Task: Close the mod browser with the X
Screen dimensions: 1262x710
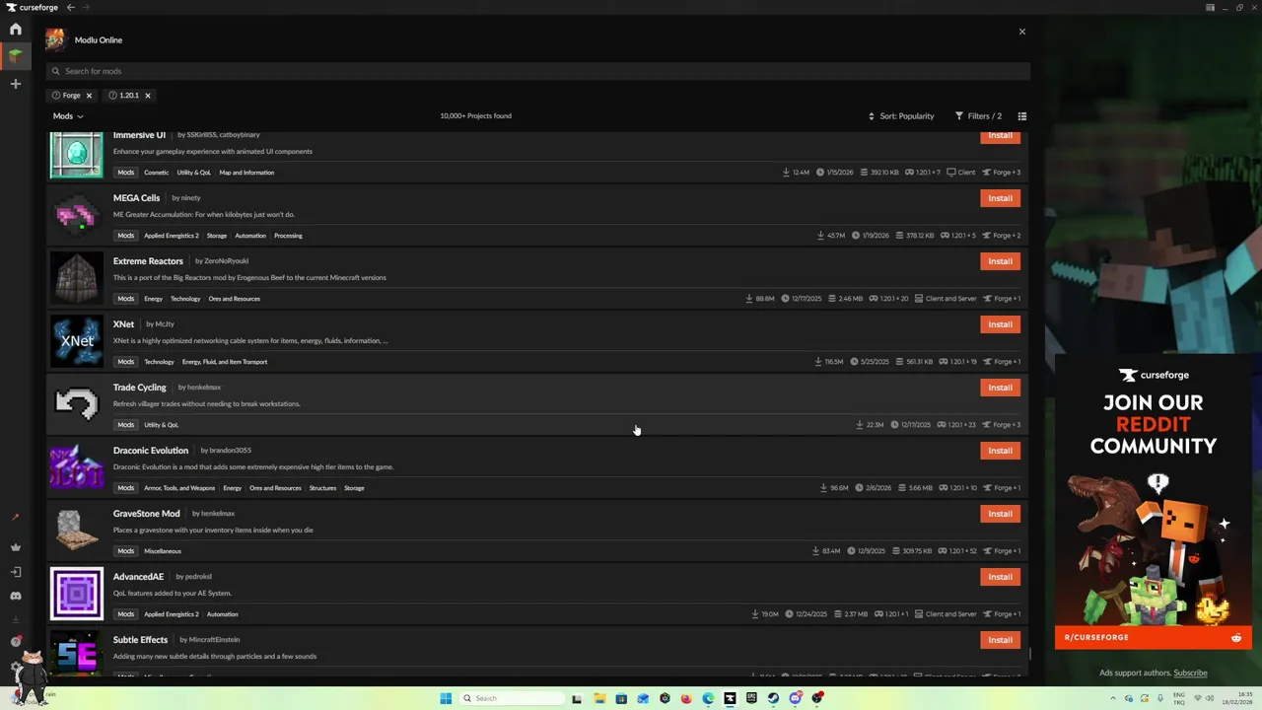Action: click(x=1022, y=32)
